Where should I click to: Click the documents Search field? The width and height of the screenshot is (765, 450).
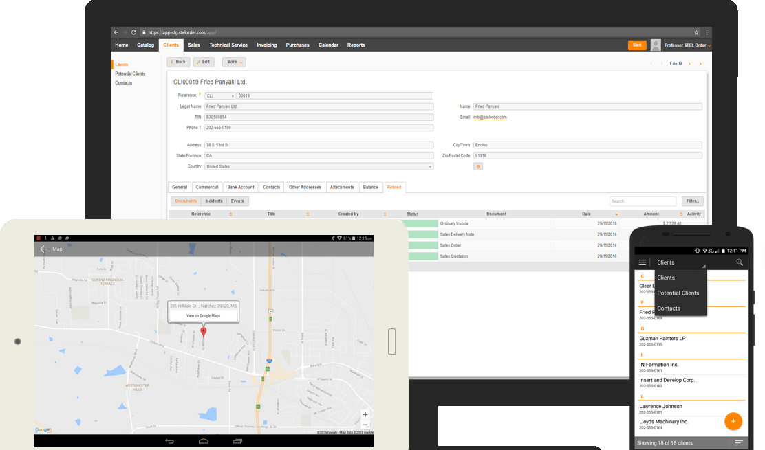(x=643, y=201)
